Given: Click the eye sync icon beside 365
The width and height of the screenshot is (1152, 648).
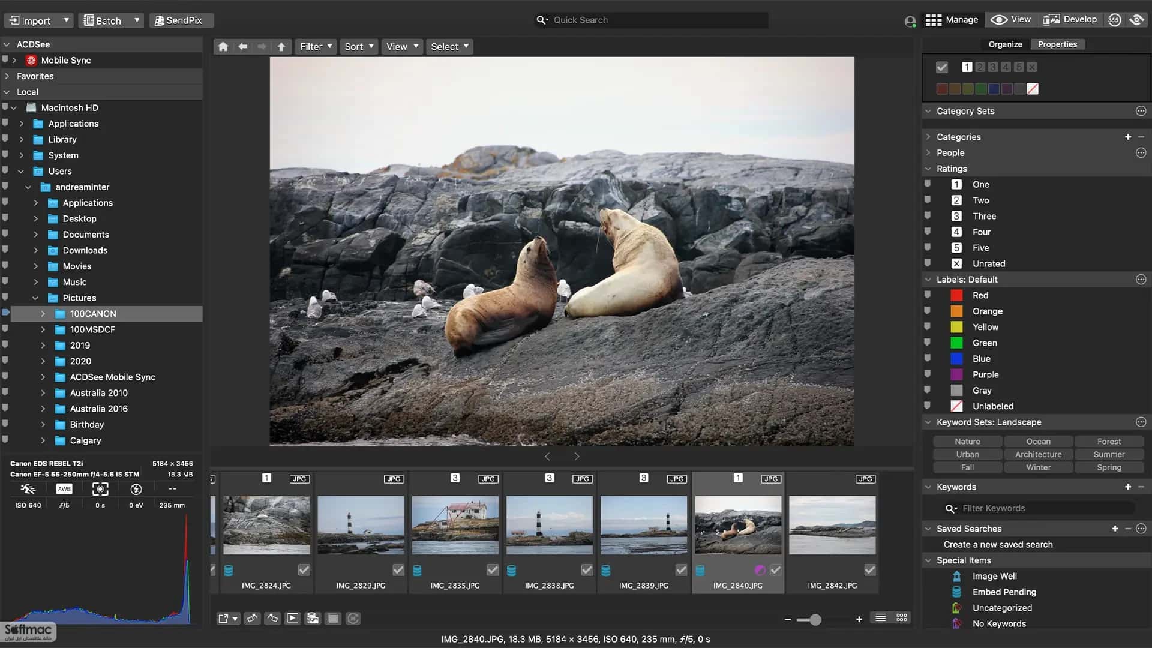Looking at the screenshot, I should 1137,20.
